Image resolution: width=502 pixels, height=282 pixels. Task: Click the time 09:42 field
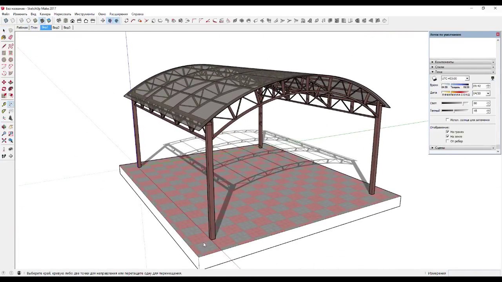click(x=478, y=86)
